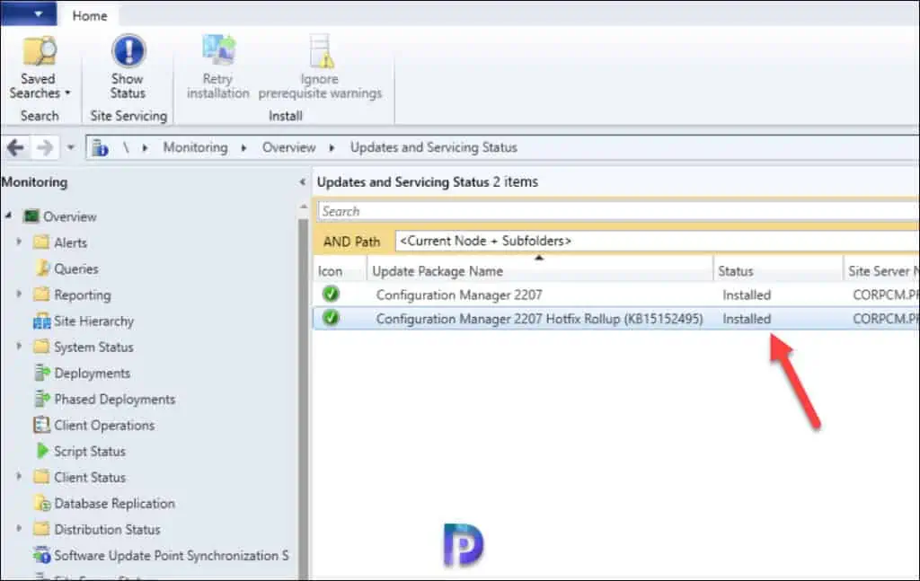
Task: Open the application menu dropdown button
Action: 30,13
